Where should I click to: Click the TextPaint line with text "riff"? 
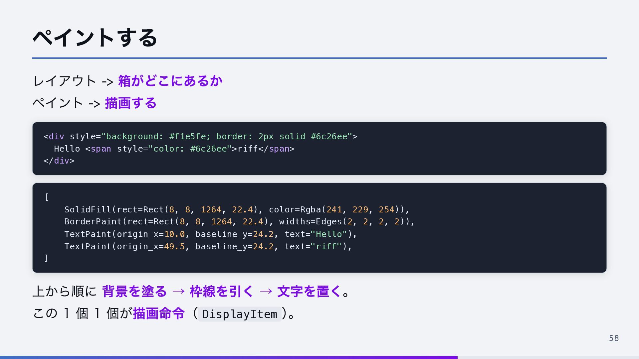[x=208, y=246]
